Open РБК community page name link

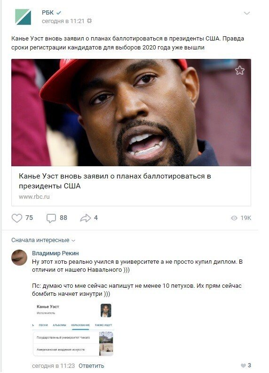[48, 13]
